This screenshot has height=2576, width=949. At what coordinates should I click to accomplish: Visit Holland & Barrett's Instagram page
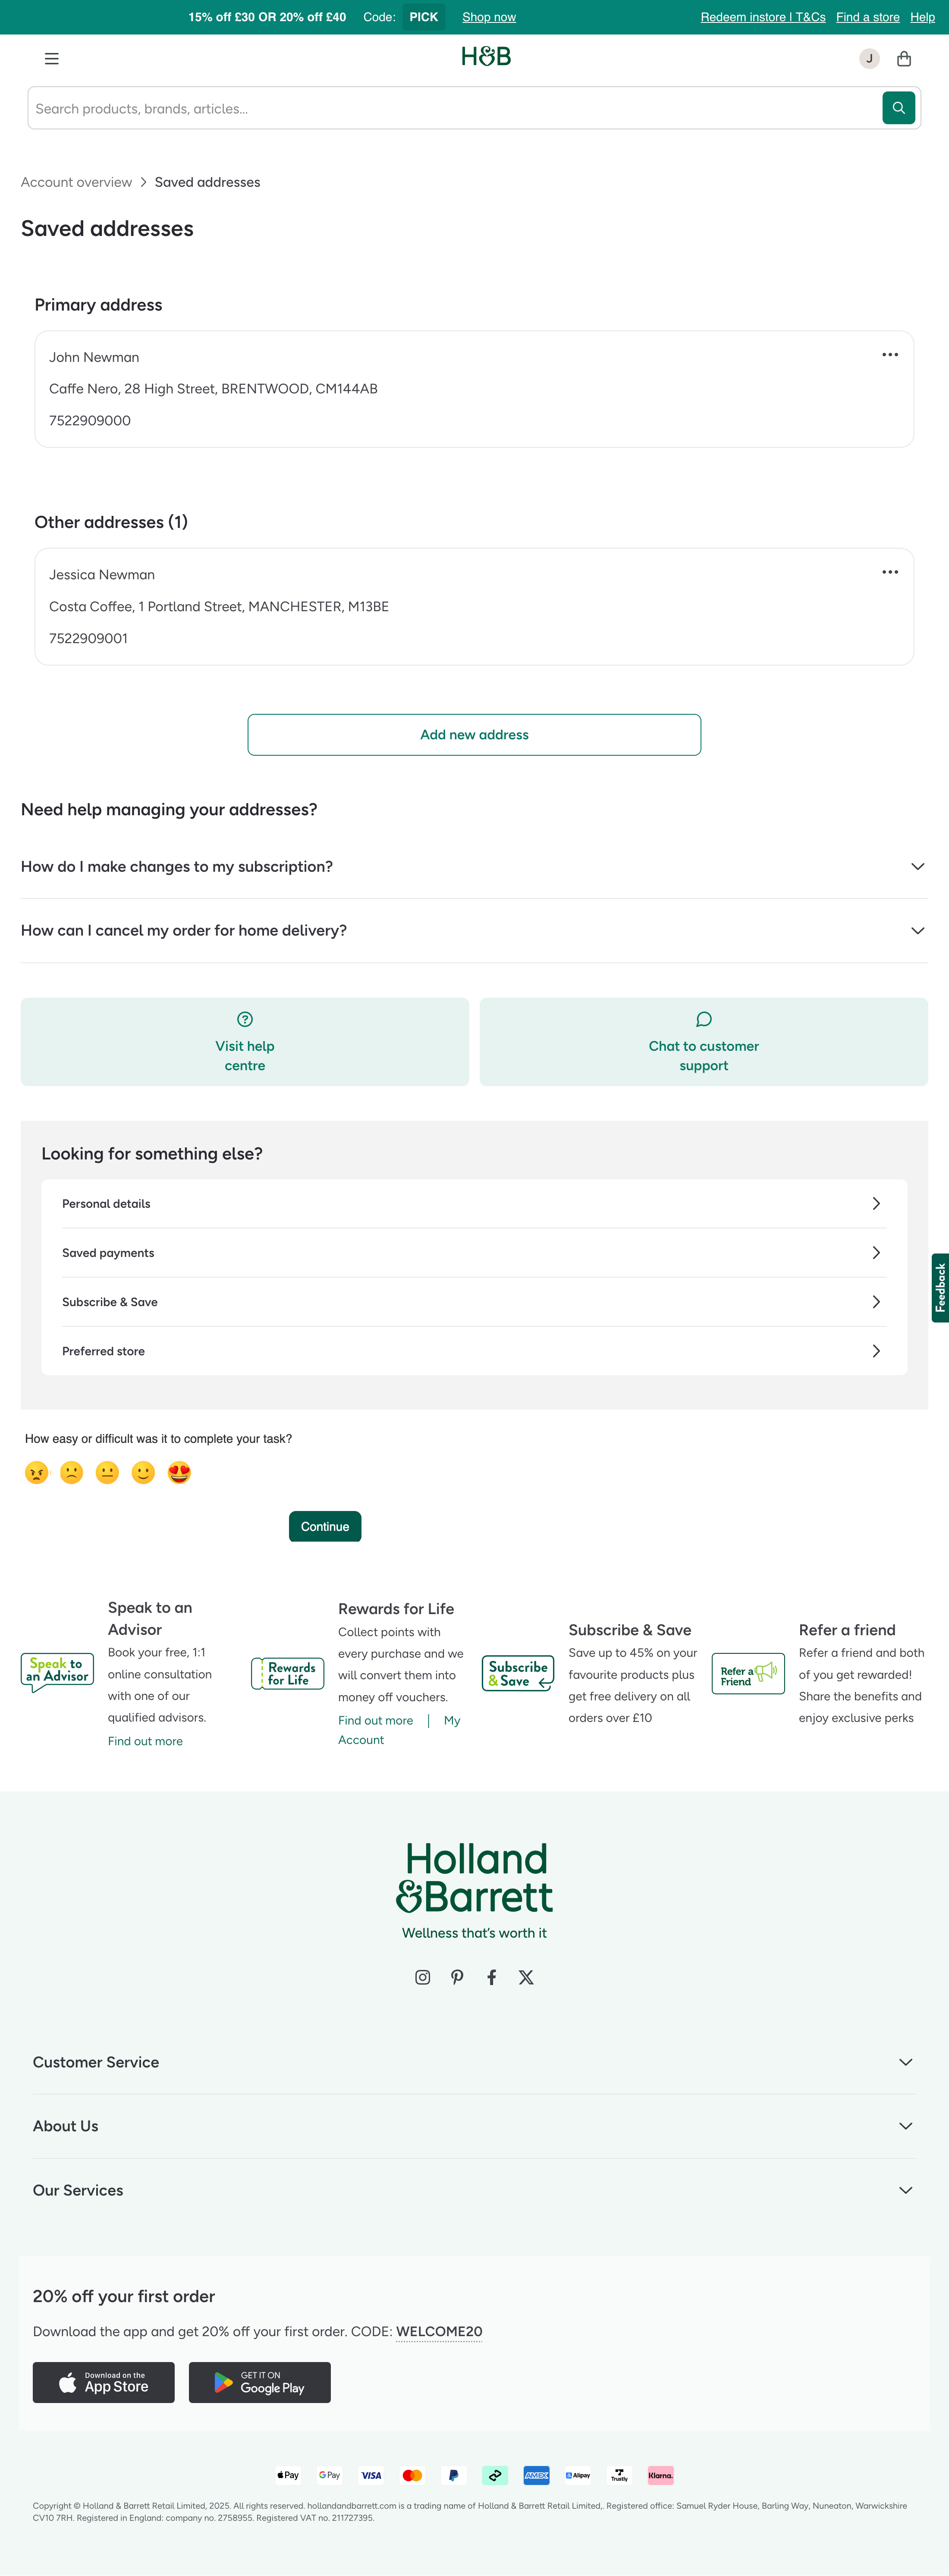coord(422,1977)
